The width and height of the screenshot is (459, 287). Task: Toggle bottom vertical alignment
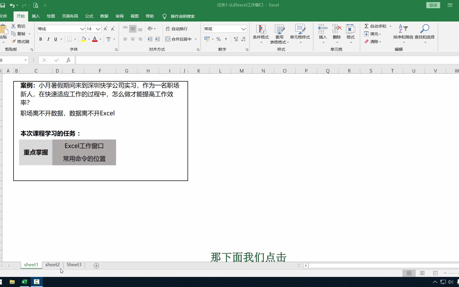pyautogui.click(x=140, y=29)
